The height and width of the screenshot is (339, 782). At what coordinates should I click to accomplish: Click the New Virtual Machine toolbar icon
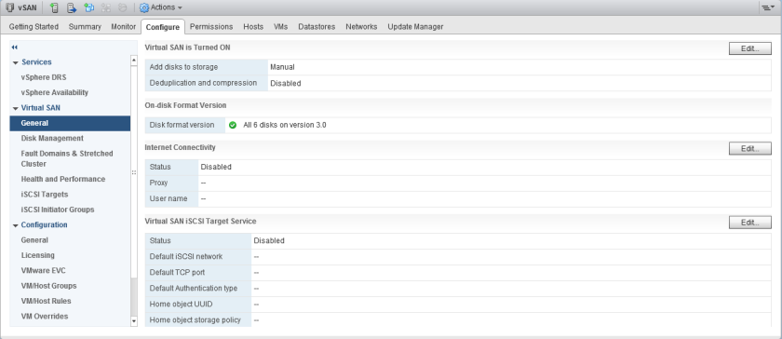(x=88, y=7)
